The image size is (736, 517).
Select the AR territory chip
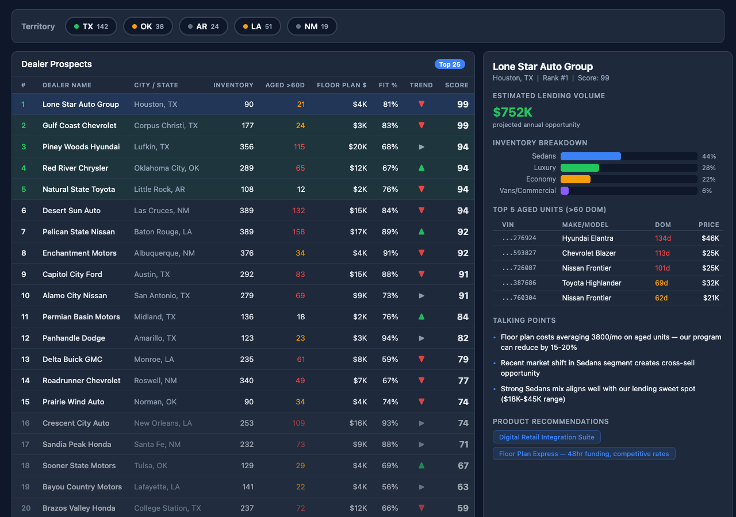pos(203,26)
